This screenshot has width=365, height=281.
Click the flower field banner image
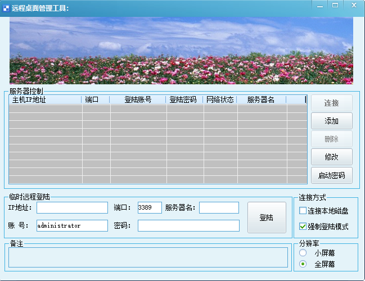(181, 51)
